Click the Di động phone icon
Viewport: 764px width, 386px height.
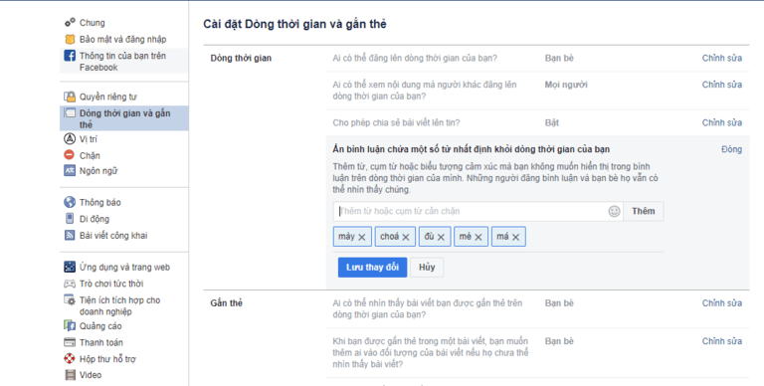click(70, 218)
